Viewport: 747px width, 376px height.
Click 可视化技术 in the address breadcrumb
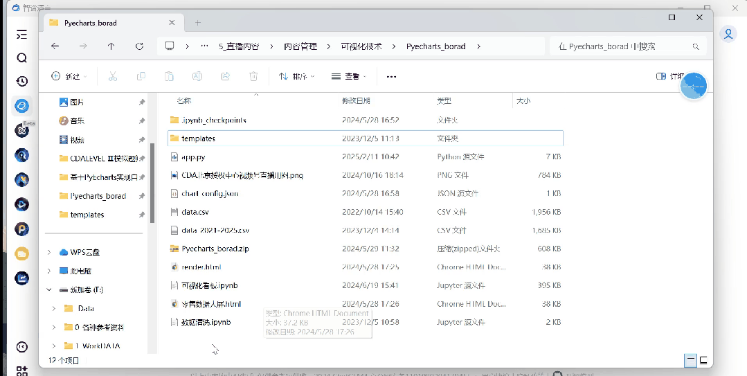pos(361,46)
